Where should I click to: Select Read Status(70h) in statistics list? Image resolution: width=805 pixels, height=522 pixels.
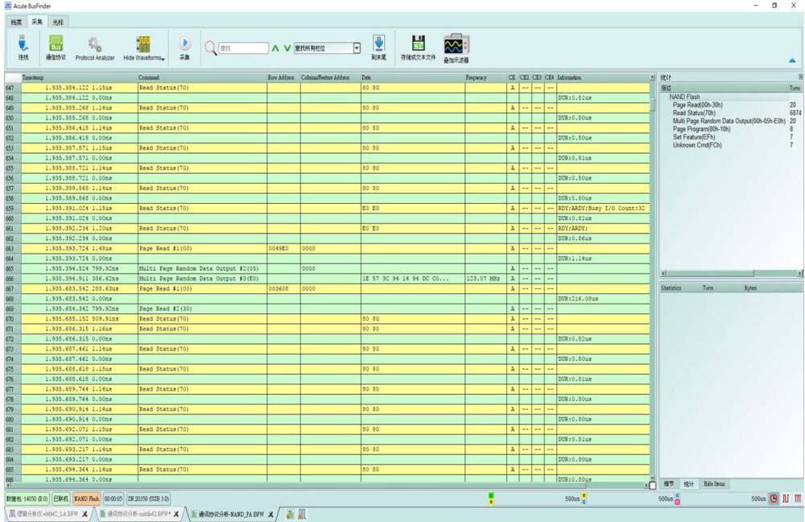[x=694, y=113]
